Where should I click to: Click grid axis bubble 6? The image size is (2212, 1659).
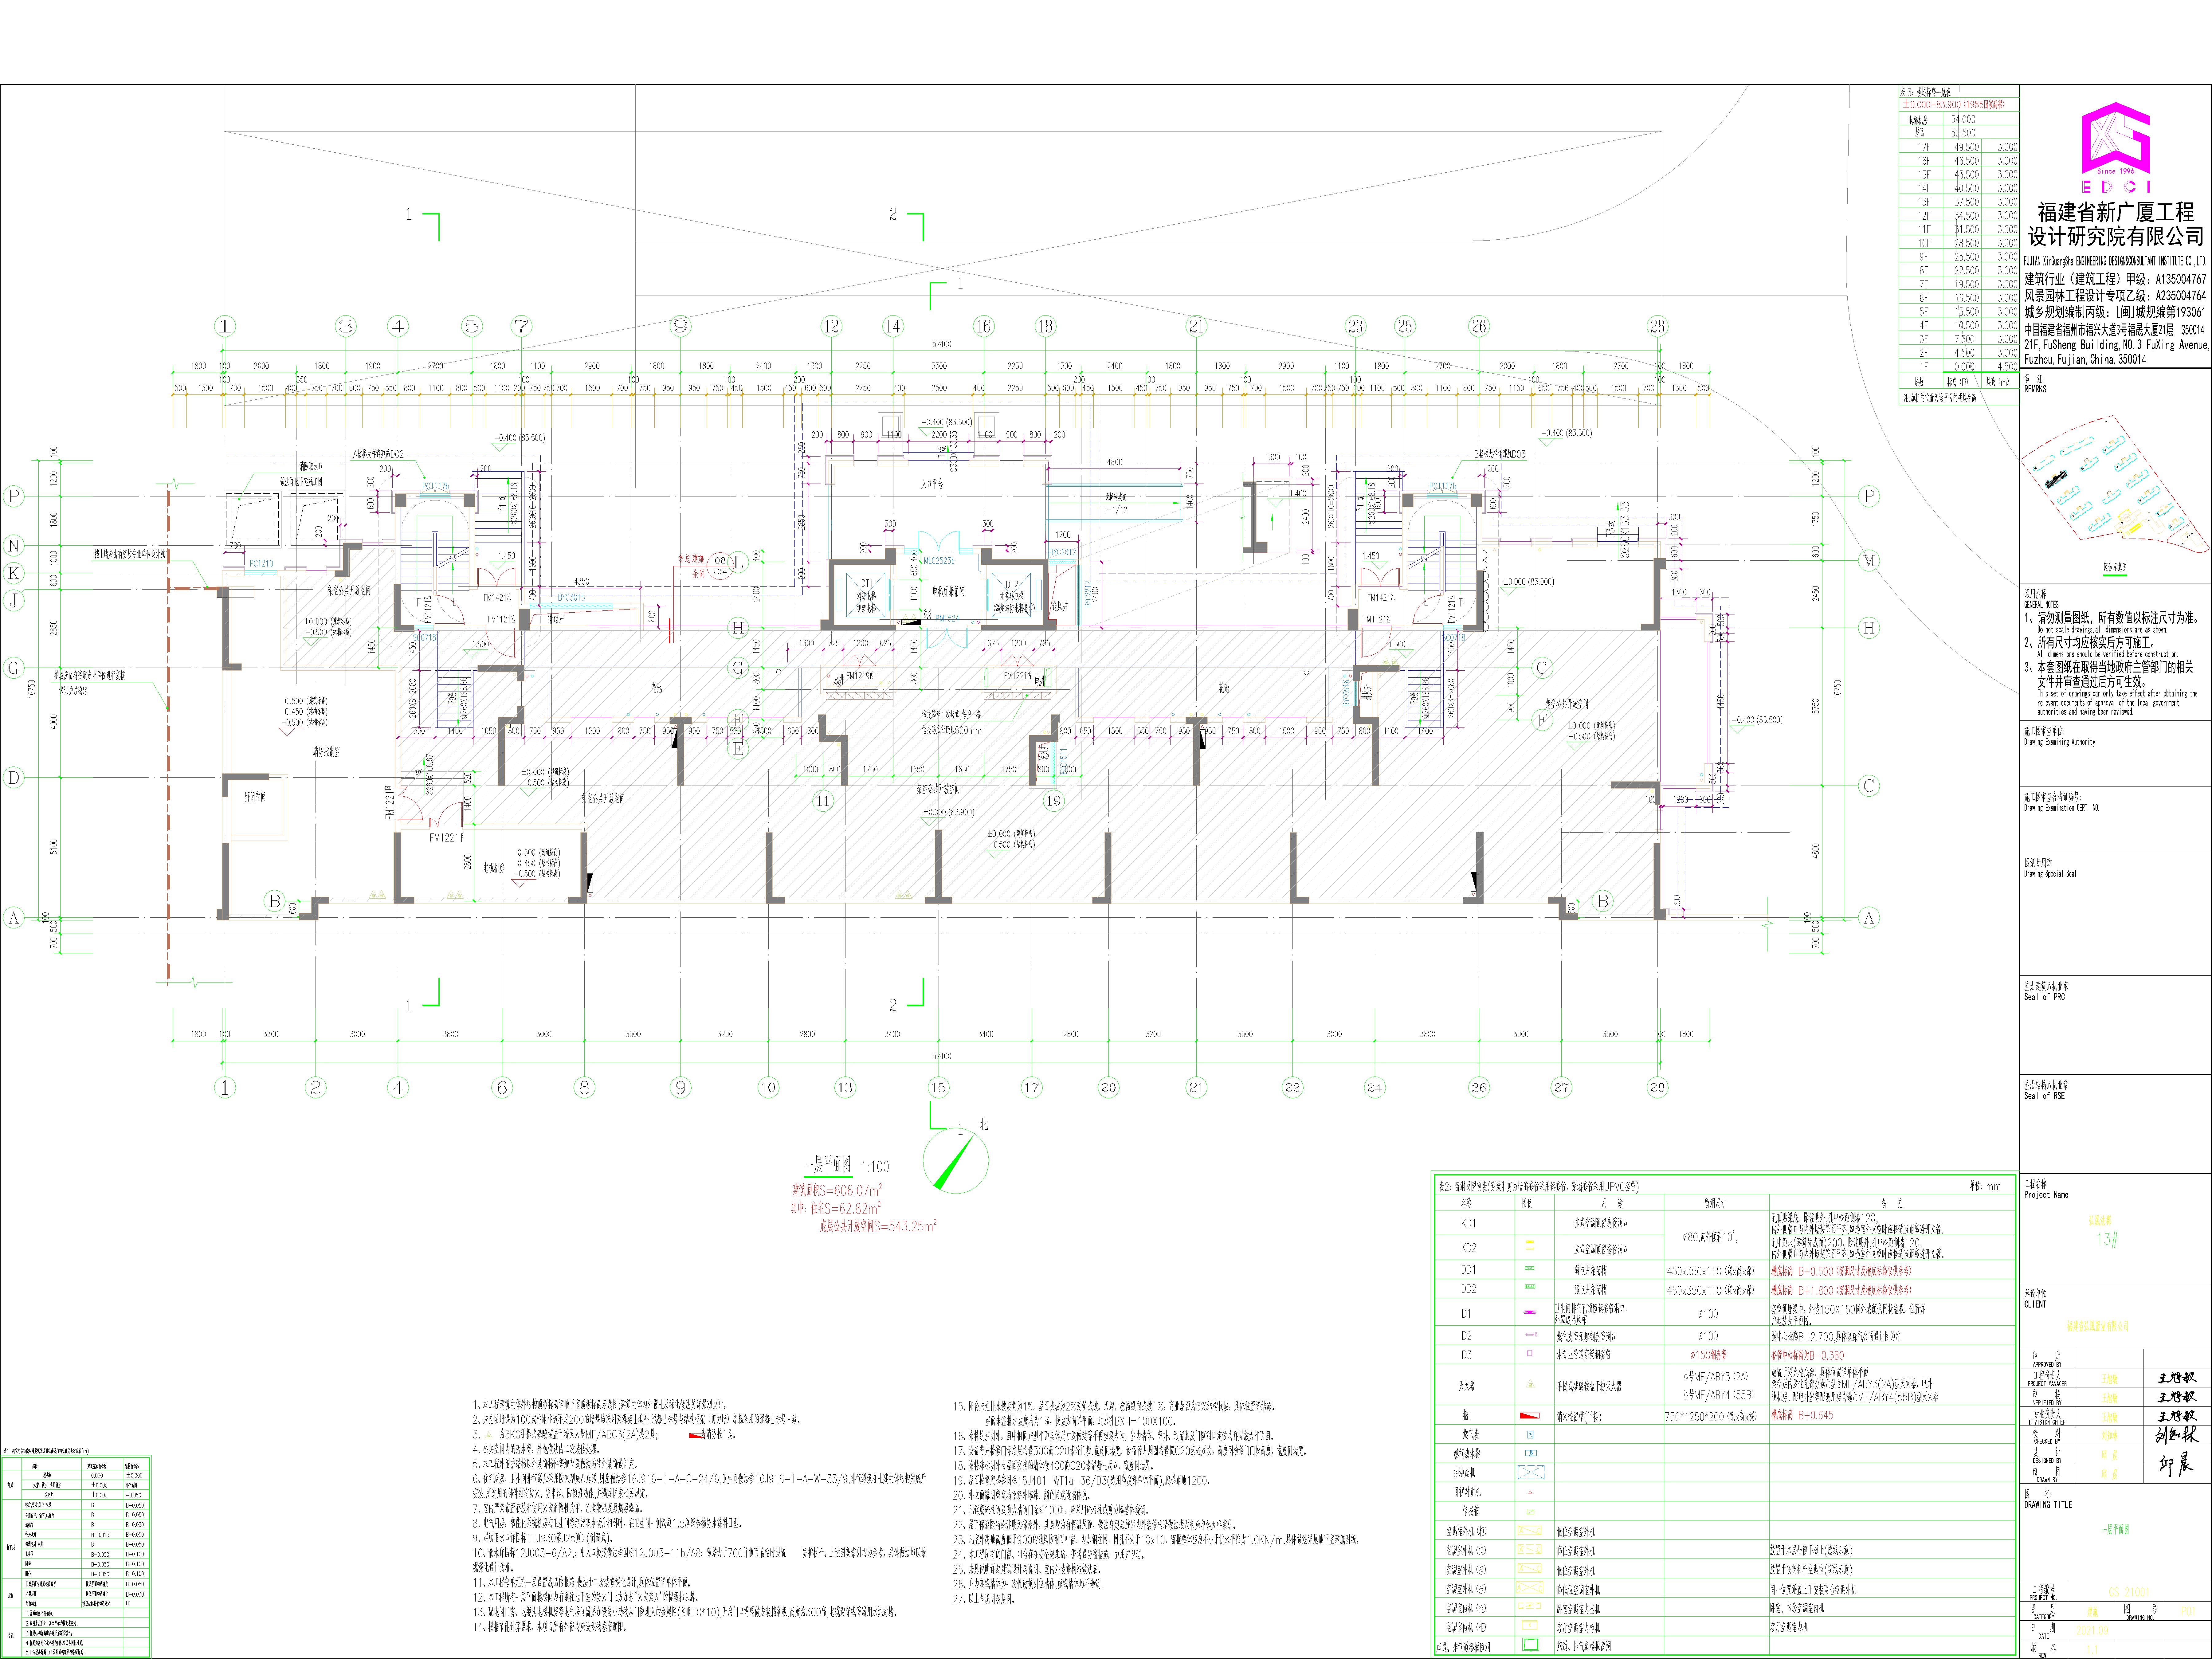coord(502,1087)
